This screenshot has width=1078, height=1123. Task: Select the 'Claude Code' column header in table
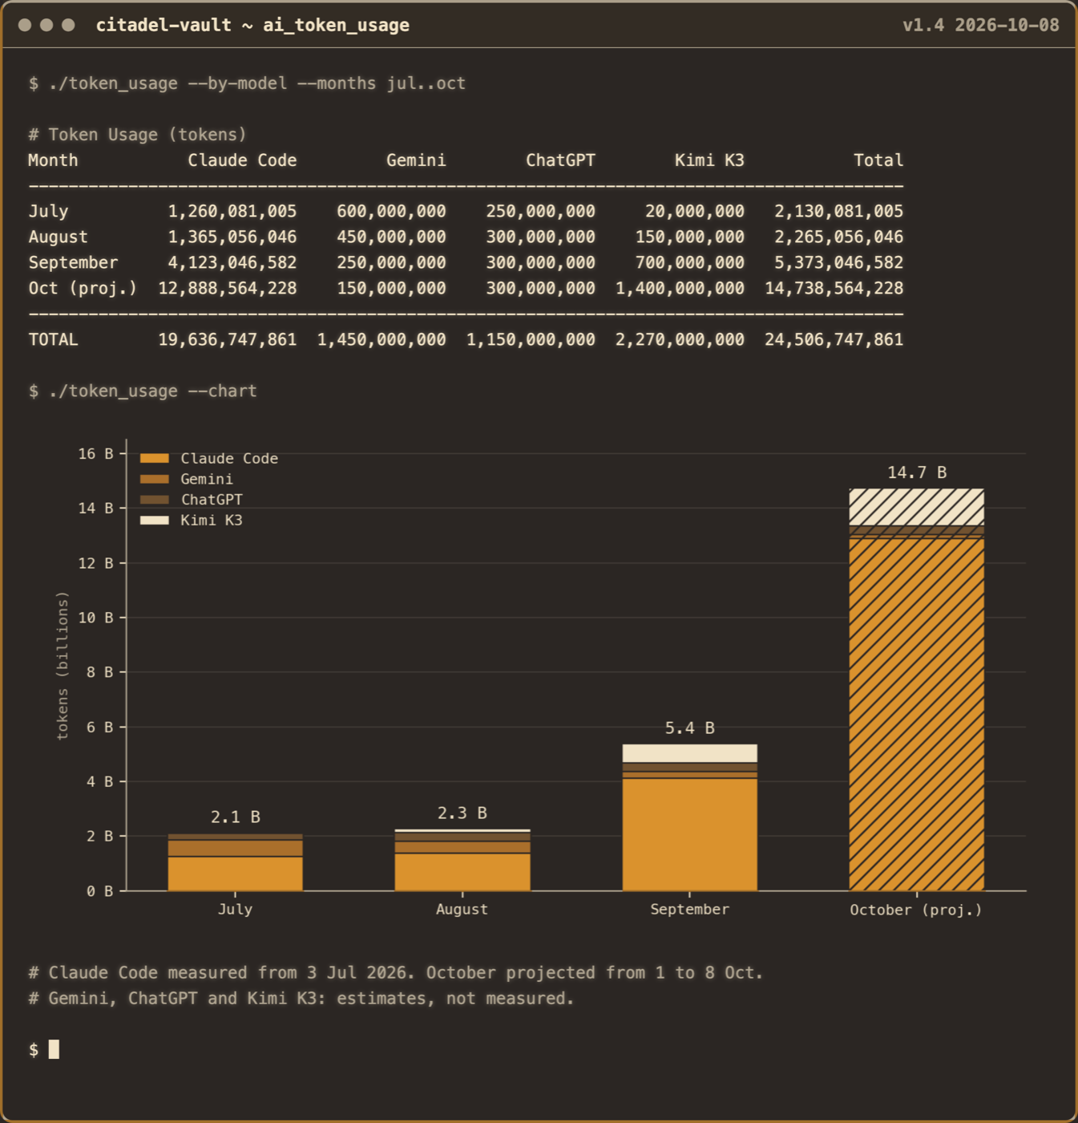242,160
